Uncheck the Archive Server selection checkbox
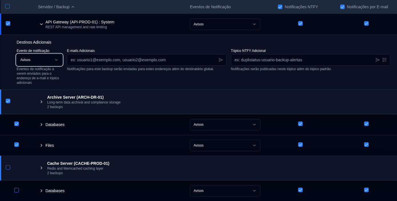The image size is (397, 201). [x=8, y=101]
